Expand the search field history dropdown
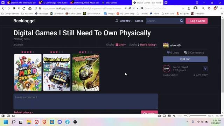The height and width of the screenshot is (126, 224). pos(183,8)
